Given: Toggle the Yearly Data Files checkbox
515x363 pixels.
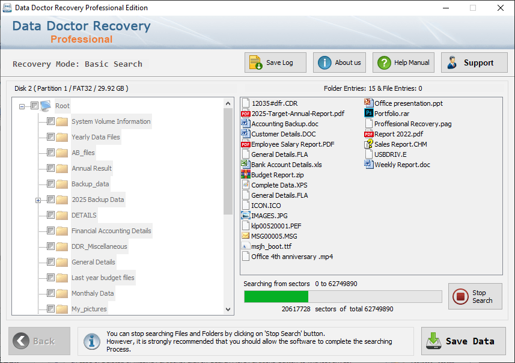Looking at the screenshot, I should click(x=50, y=136).
